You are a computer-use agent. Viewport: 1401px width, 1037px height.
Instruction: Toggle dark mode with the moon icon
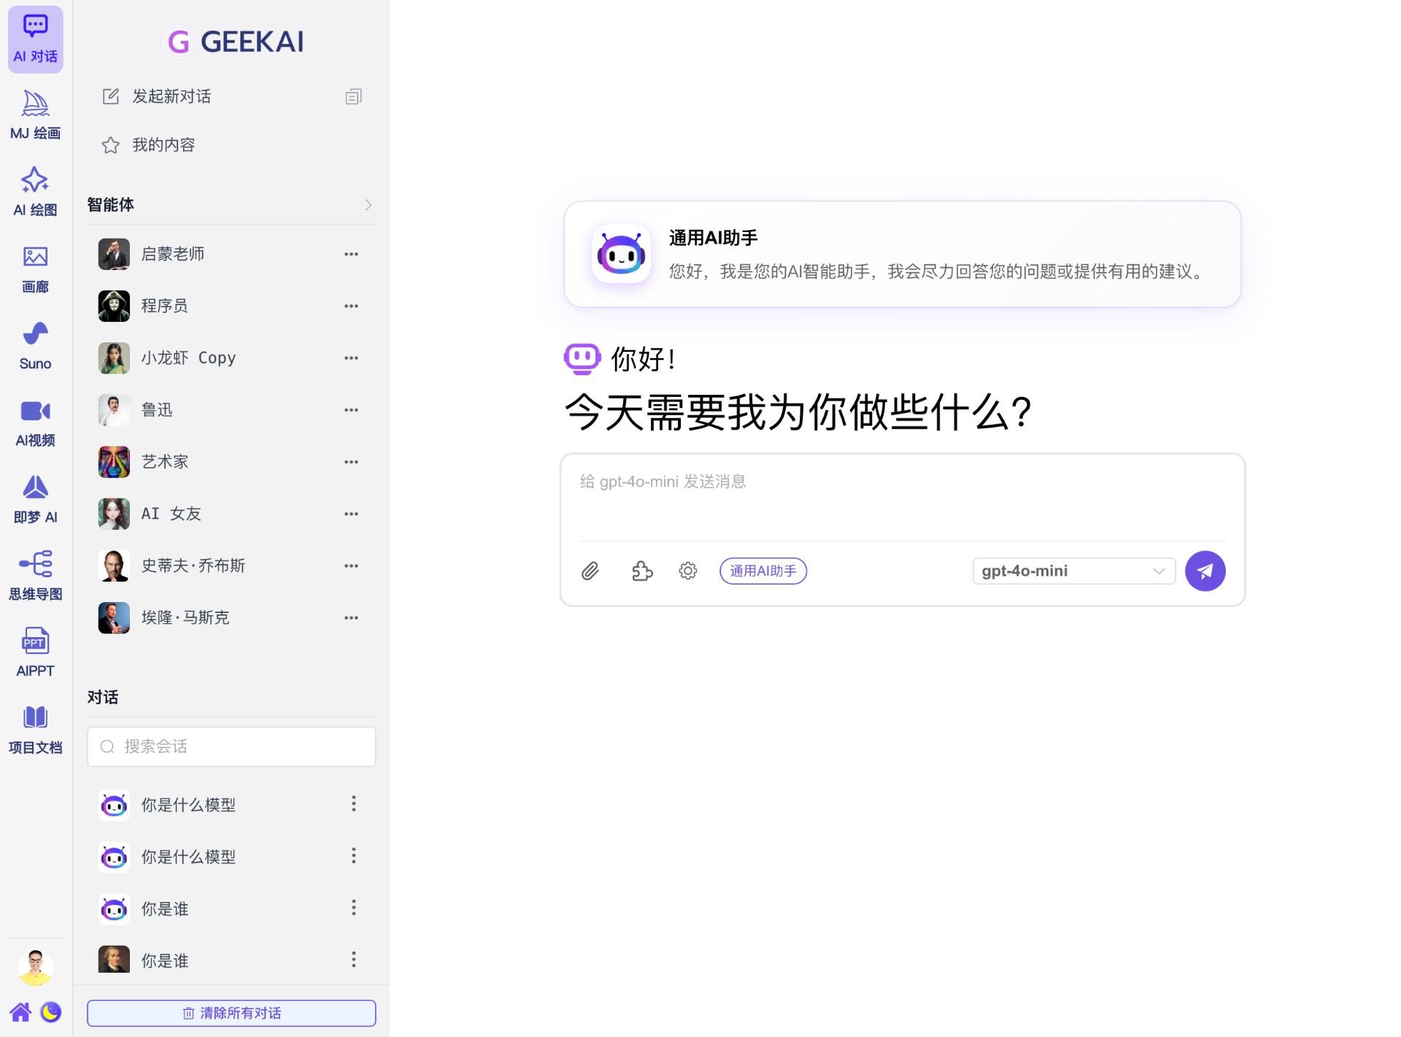coord(50,1012)
